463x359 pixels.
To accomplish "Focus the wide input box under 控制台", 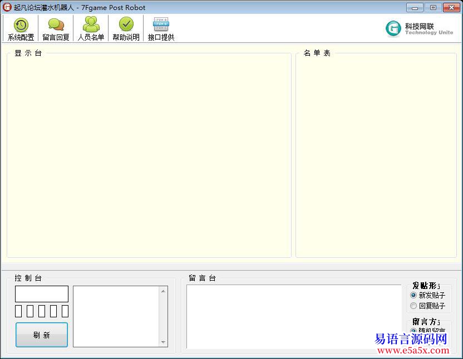I will 42,294.
